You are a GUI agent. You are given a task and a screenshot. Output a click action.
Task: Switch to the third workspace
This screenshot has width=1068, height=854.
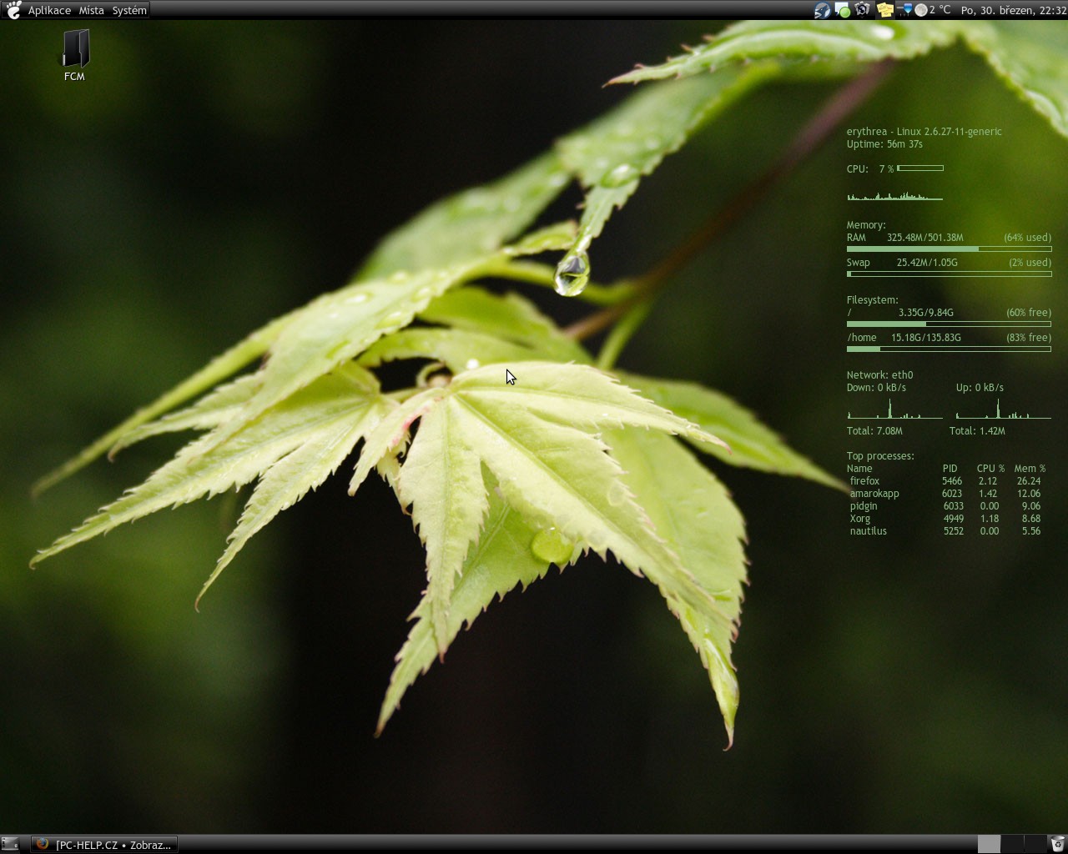pos(1035,844)
